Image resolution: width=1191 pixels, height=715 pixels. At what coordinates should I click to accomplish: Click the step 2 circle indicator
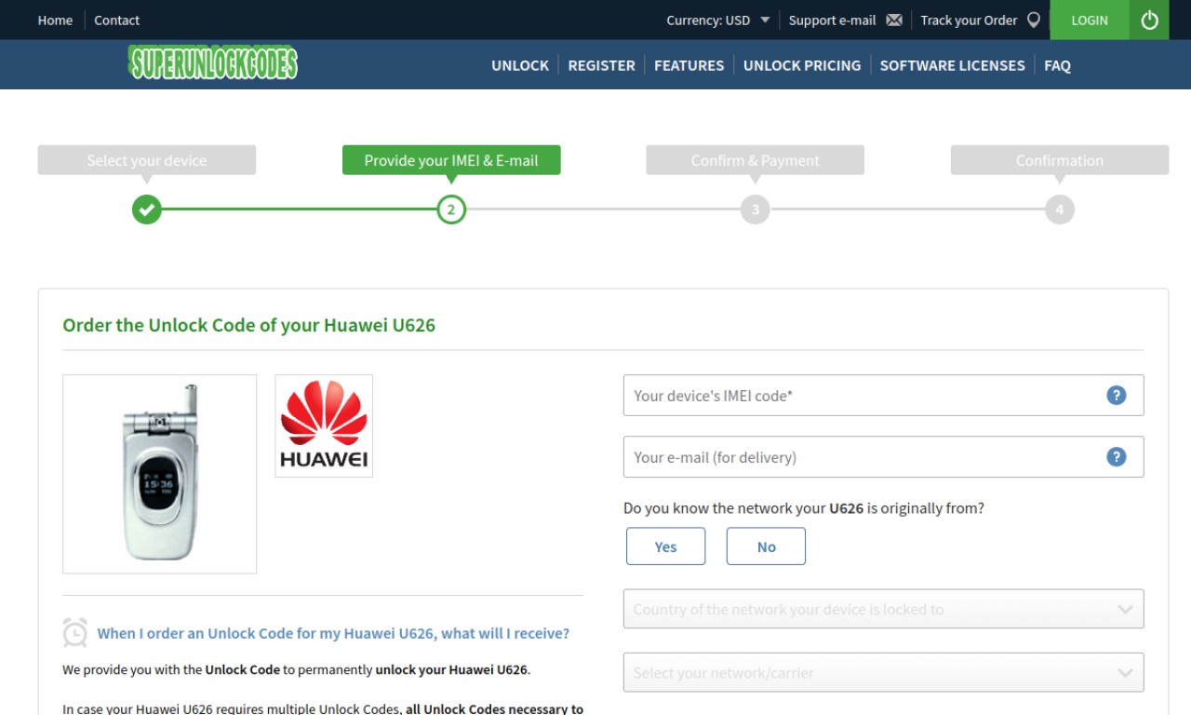(x=451, y=209)
